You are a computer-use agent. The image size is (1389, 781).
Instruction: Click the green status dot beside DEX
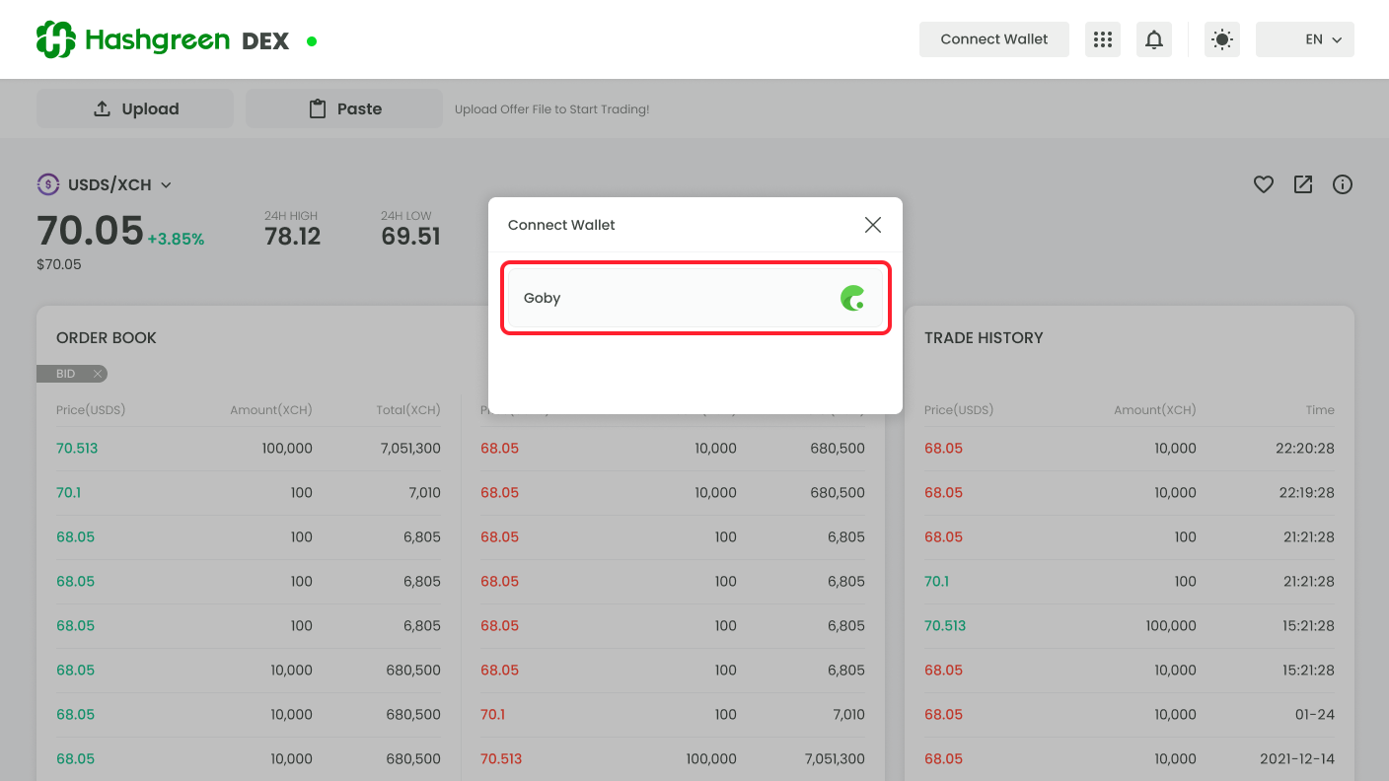pyautogui.click(x=312, y=41)
